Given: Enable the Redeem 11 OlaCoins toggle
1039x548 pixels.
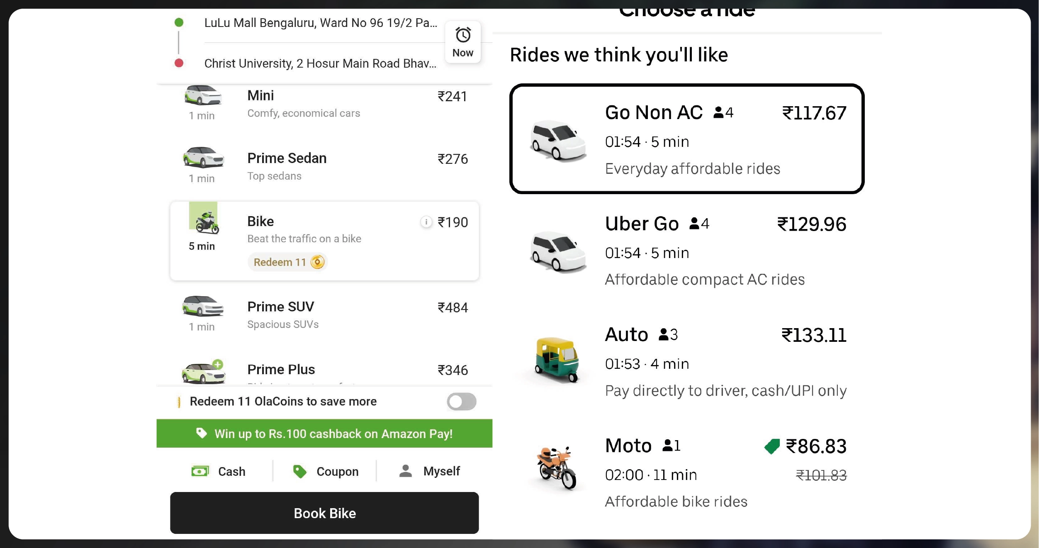Looking at the screenshot, I should click(x=462, y=401).
